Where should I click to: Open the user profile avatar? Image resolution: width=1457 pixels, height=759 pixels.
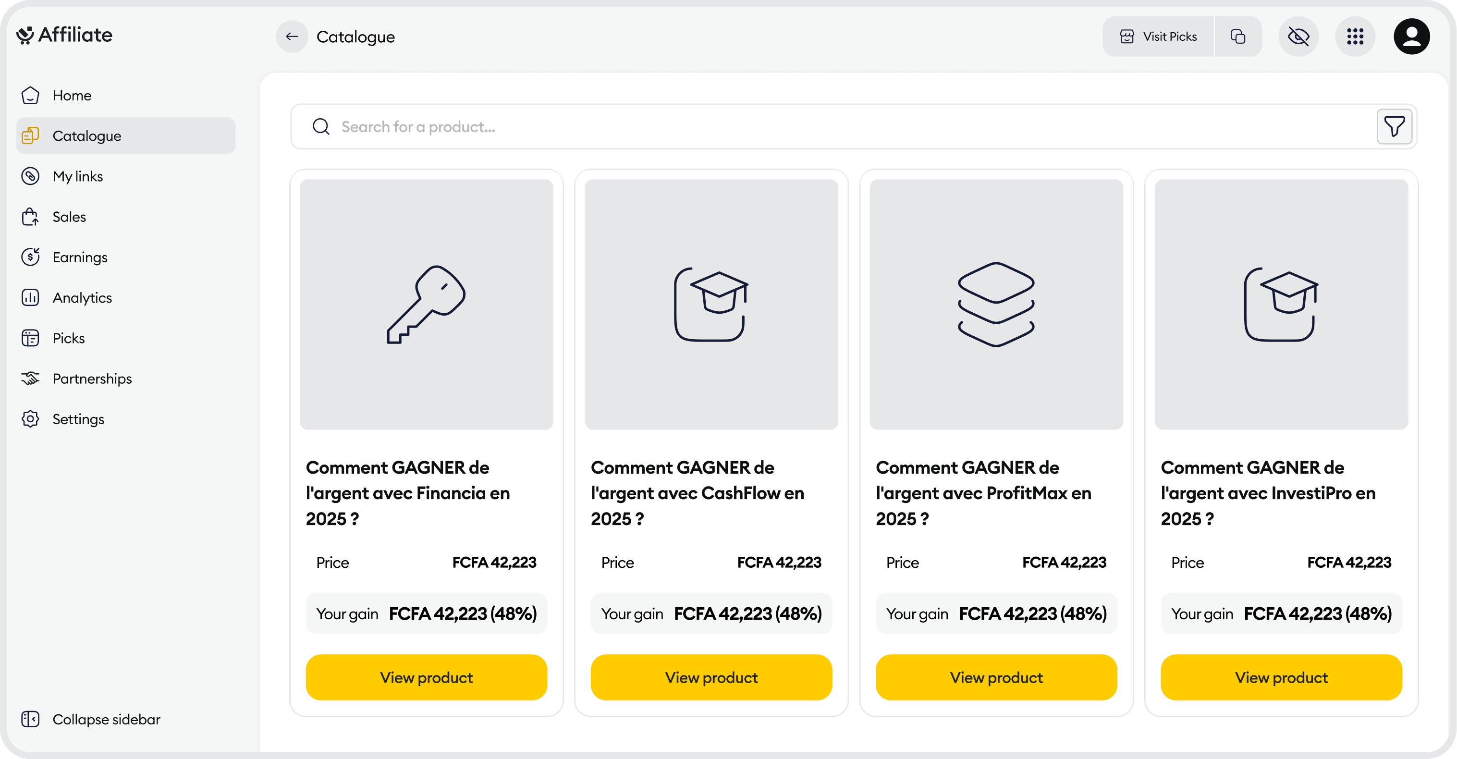[1411, 37]
